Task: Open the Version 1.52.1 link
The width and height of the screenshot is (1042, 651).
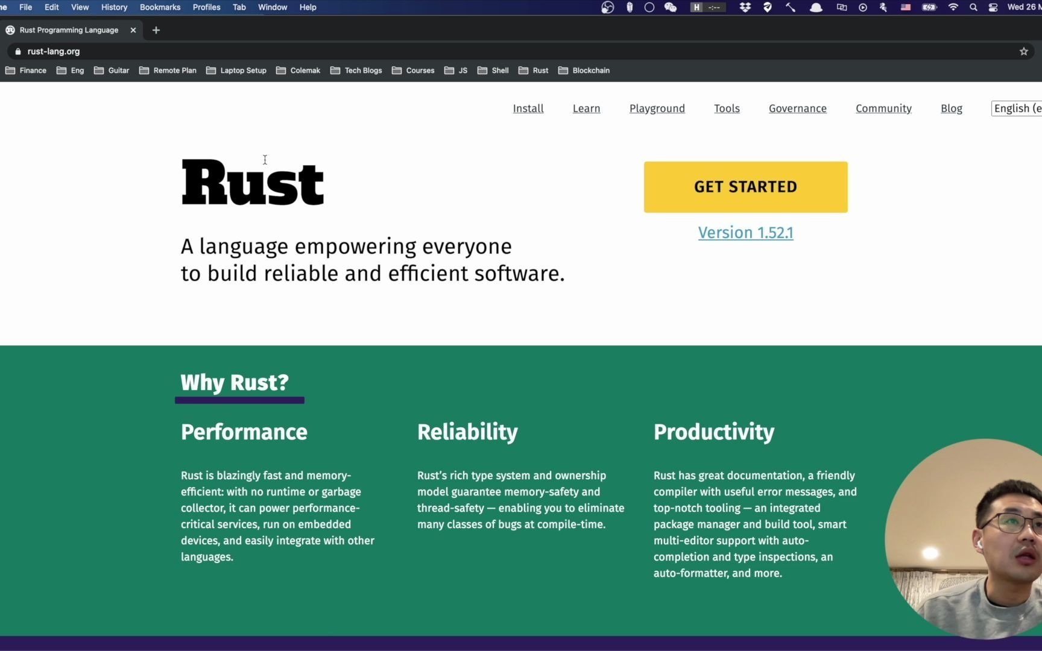Action: (x=746, y=233)
